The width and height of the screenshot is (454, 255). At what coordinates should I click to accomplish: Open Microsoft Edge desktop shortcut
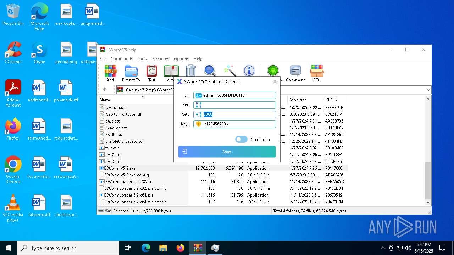tap(39, 17)
